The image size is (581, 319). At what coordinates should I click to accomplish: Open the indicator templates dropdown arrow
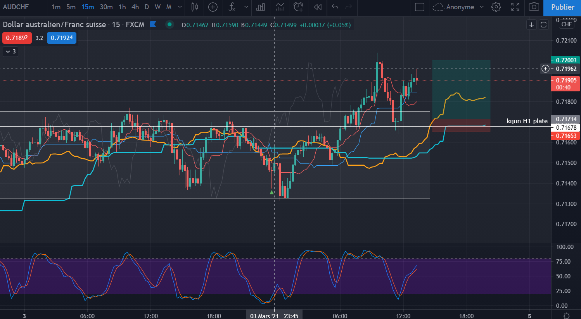[x=246, y=7]
